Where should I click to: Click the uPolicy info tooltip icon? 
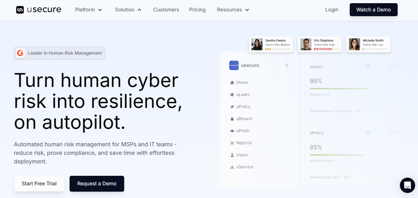(368, 133)
